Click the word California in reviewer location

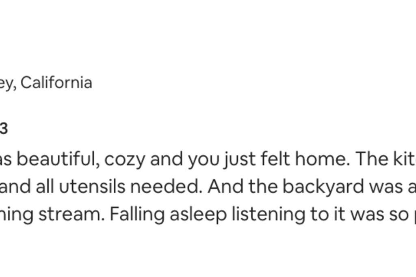click(56, 82)
